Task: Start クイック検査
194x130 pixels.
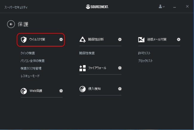Action: click(28, 53)
